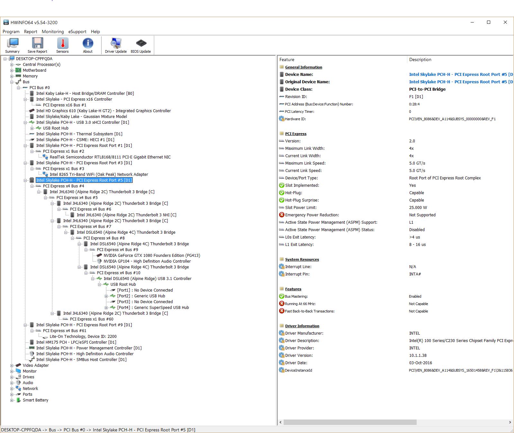Click the Driver Version value 10.1.1.38

pos(418,356)
